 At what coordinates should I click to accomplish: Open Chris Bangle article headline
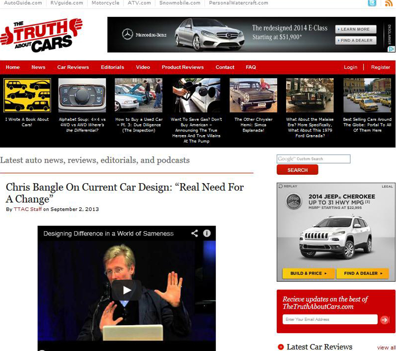[x=125, y=193]
